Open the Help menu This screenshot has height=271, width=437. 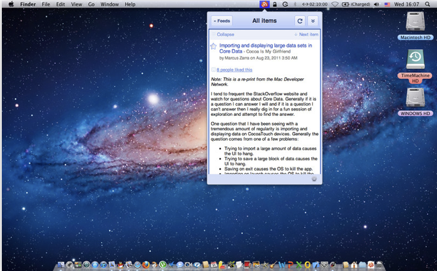tap(130, 4)
